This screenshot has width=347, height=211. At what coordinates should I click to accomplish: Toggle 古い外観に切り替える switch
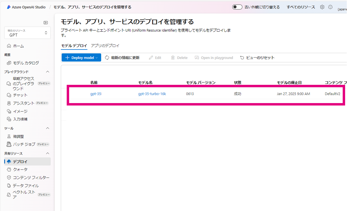pos(237,7)
